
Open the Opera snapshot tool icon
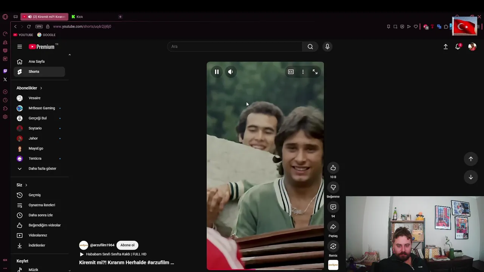coord(395,26)
